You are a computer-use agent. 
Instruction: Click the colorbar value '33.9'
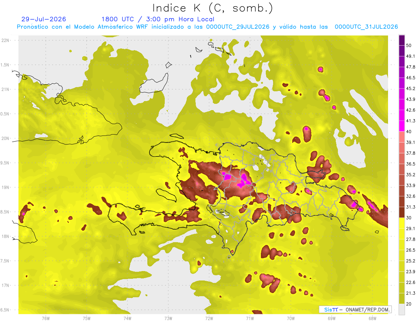411,185
